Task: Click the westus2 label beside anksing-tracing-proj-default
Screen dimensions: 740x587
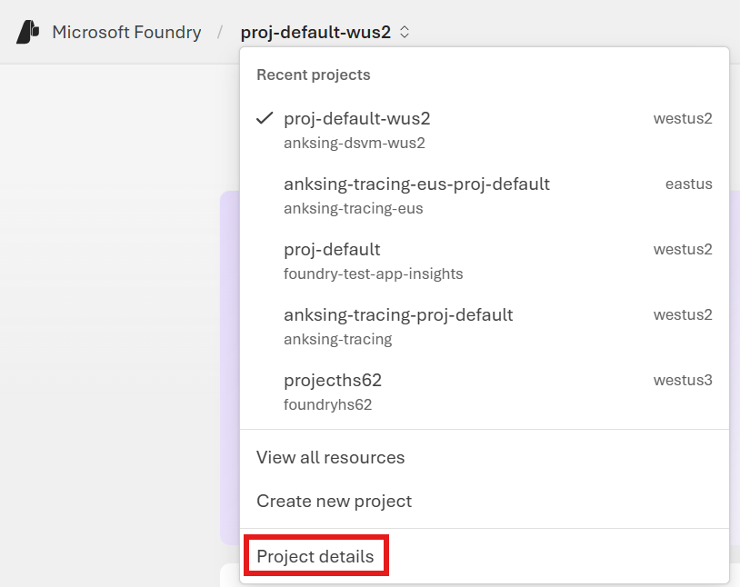Action: click(683, 314)
